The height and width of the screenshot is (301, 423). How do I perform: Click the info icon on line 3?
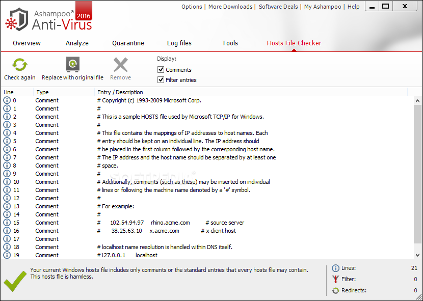click(x=7, y=125)
